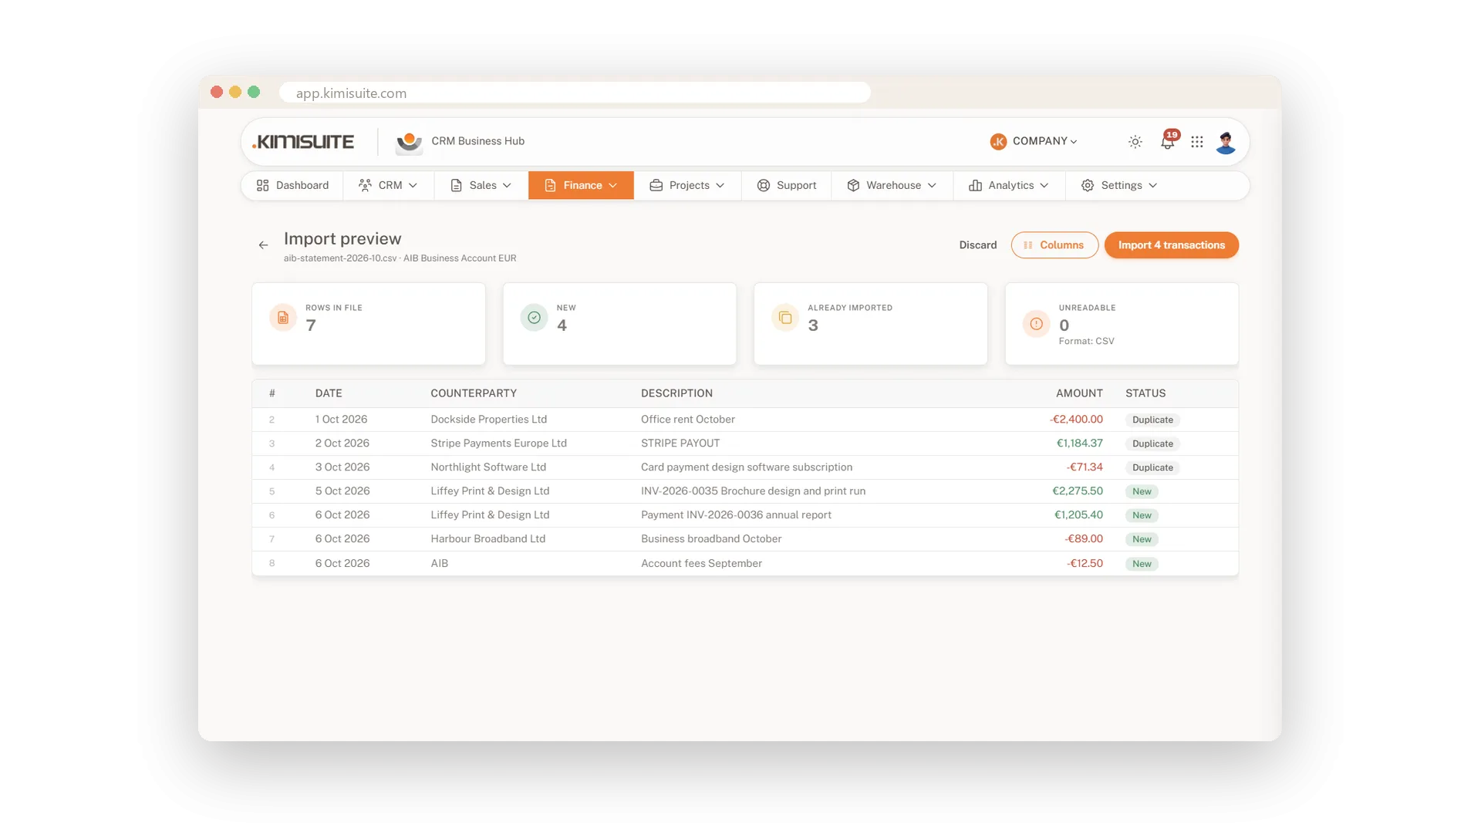Expand the Projects menu

(687, 185)
